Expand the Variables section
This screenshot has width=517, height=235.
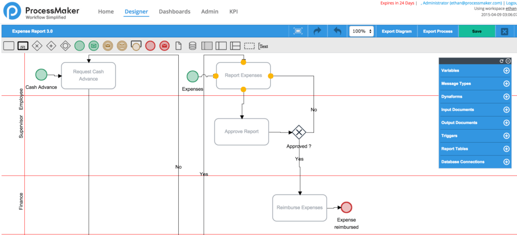tap(506, 71)
